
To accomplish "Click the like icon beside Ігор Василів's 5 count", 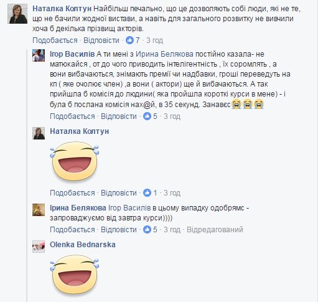I will (x=147, y=116).
